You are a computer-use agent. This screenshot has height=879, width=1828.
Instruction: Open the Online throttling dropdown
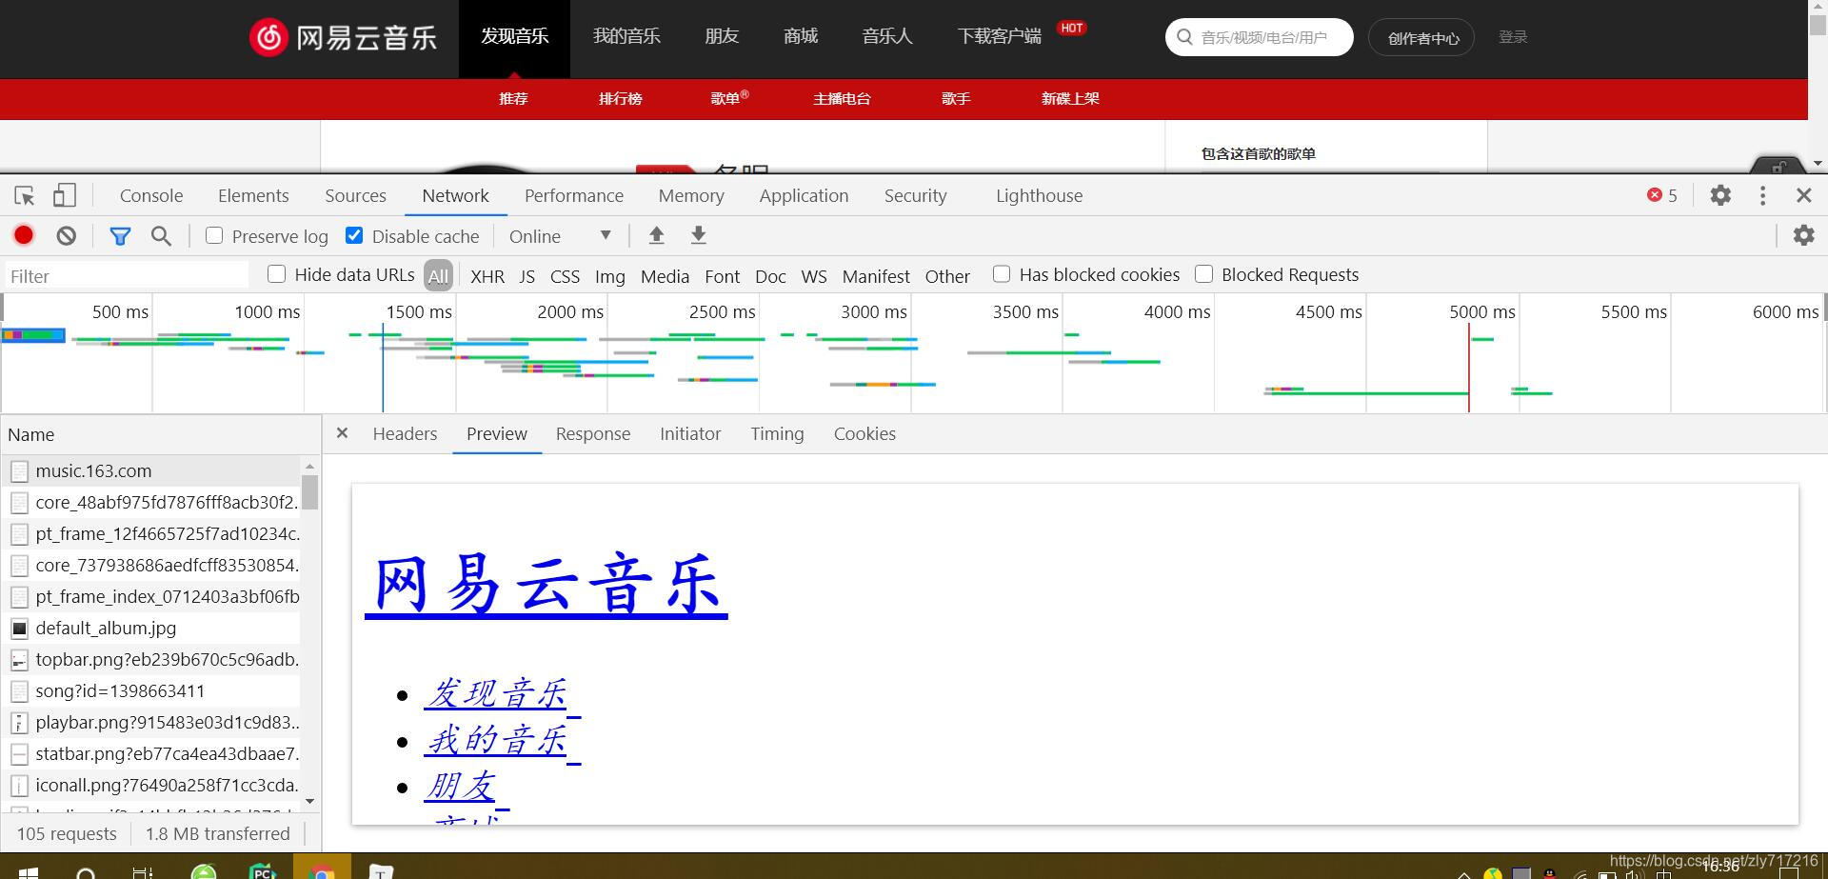pyautogui.click(x=562, y=235)
